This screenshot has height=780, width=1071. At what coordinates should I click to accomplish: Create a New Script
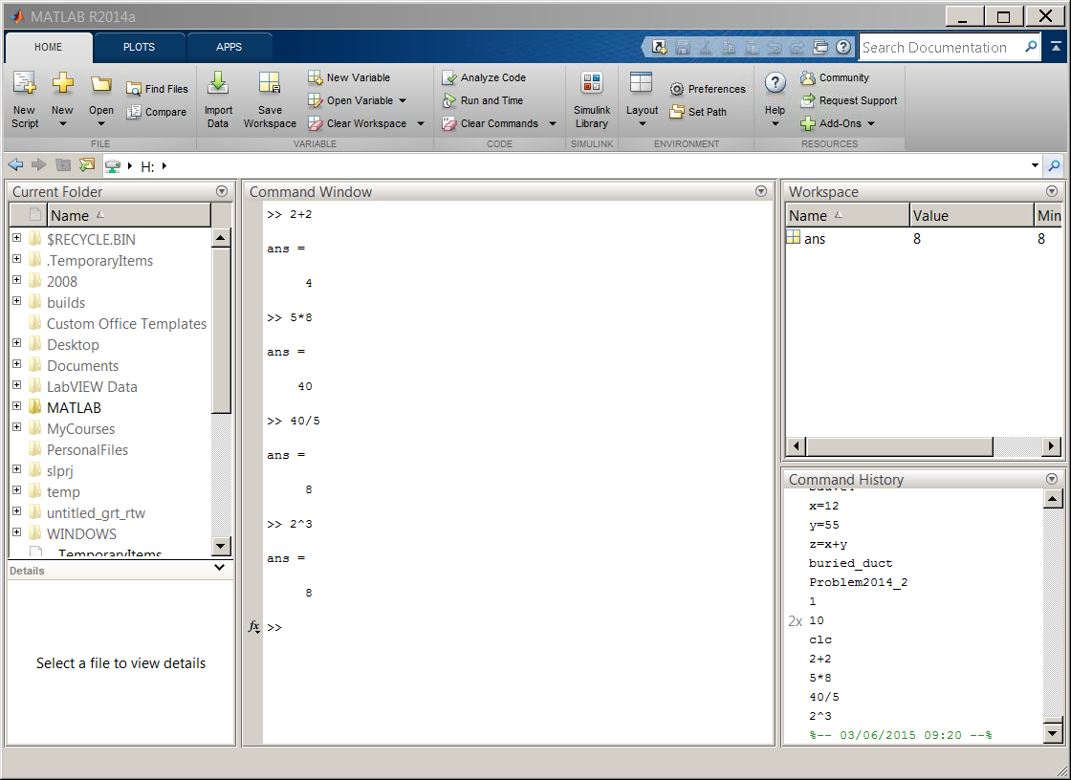(x=25, y=99)
